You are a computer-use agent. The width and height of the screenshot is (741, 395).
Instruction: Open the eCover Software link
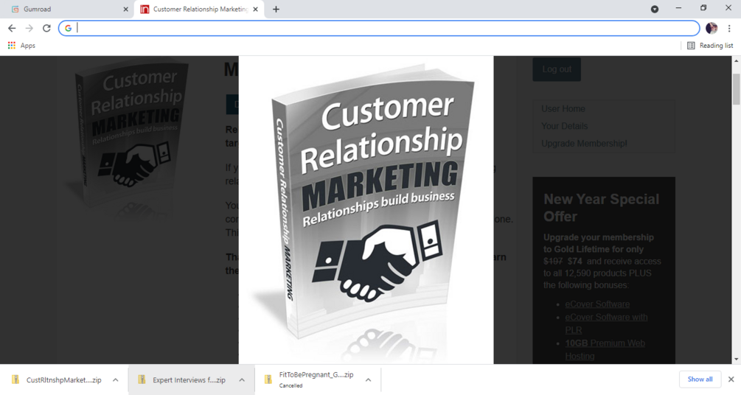coord(597,304)
